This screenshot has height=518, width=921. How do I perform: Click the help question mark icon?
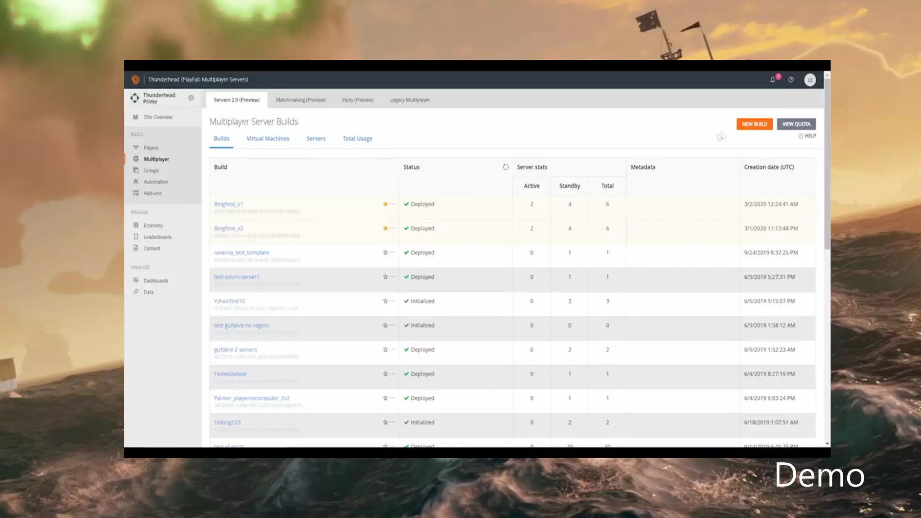pyautogui.click(x=791, y=80)
